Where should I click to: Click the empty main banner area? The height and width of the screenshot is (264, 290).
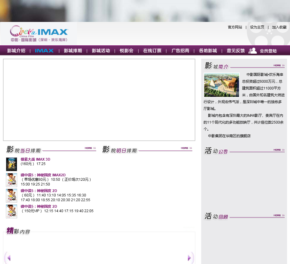pyautogui.click(x=99, y=100)
